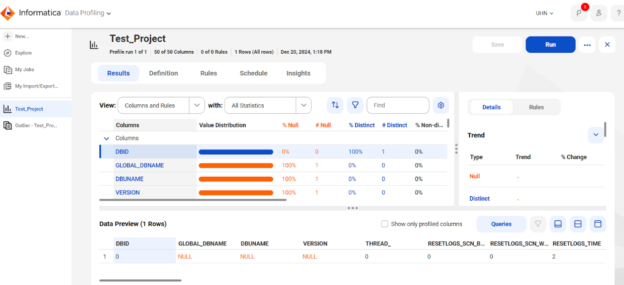Select the DBUNAME column row

[x=273, y=179]
